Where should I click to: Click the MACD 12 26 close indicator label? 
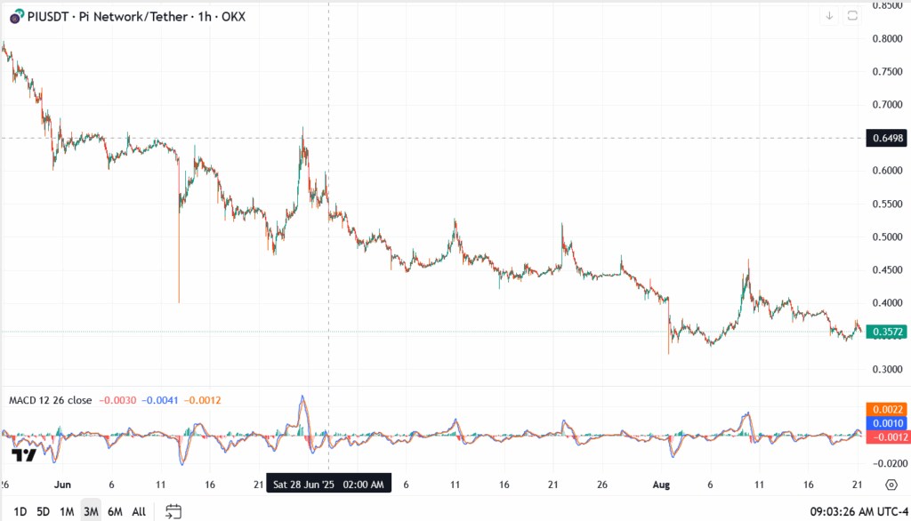click(x=50, y=400)
